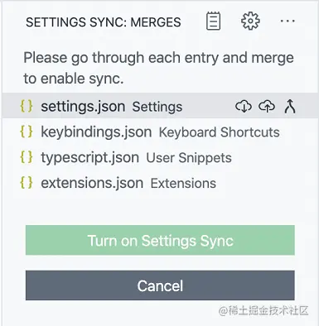
Task: Accept local with cloud upload icon
Action: point(267,106)
